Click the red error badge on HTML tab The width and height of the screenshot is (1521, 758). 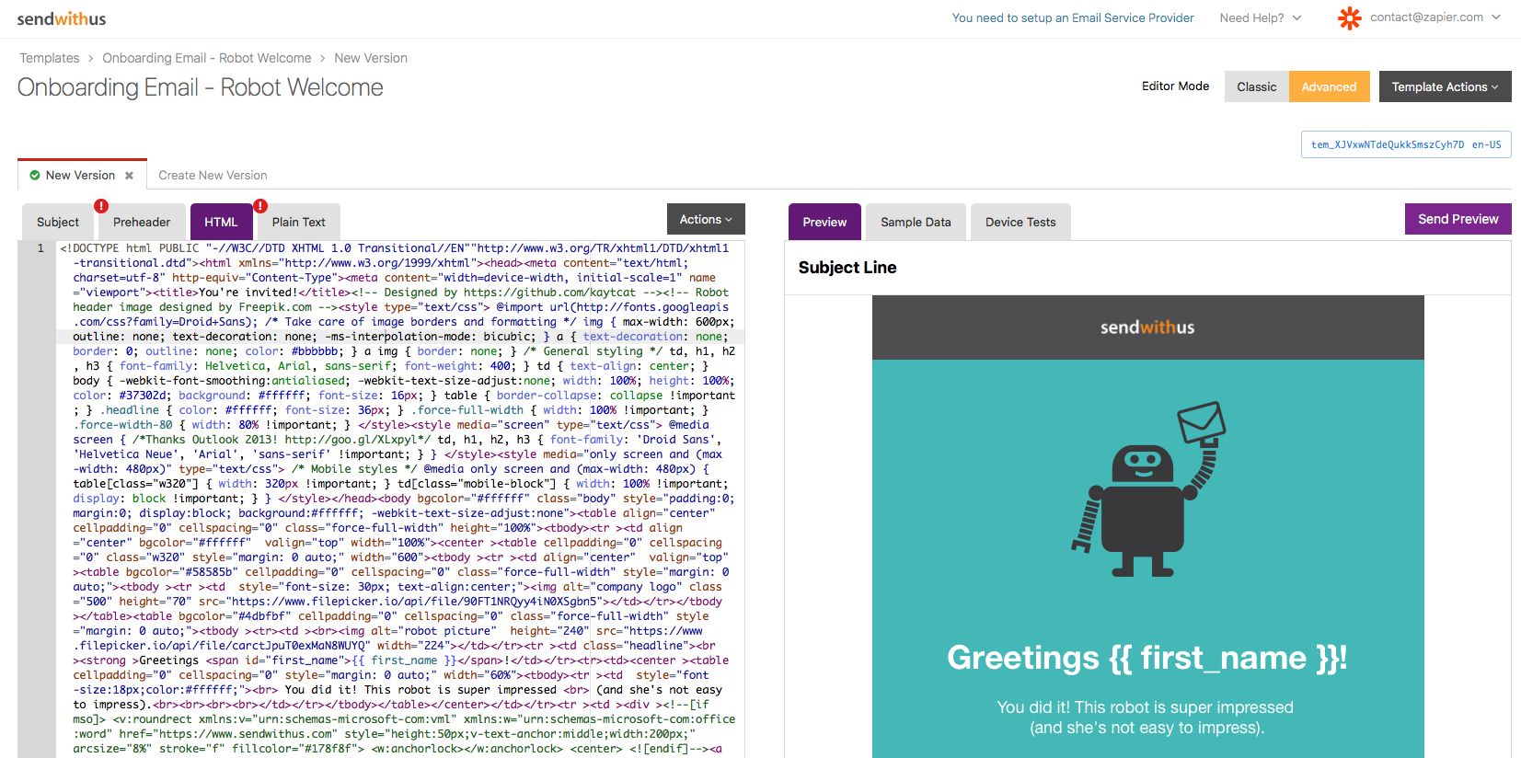260,206
